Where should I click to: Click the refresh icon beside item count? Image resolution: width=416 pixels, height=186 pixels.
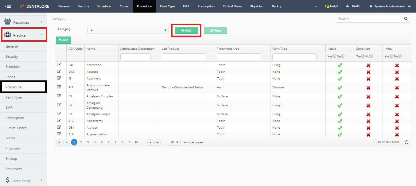pyautogui.click(x=406, y=142)
